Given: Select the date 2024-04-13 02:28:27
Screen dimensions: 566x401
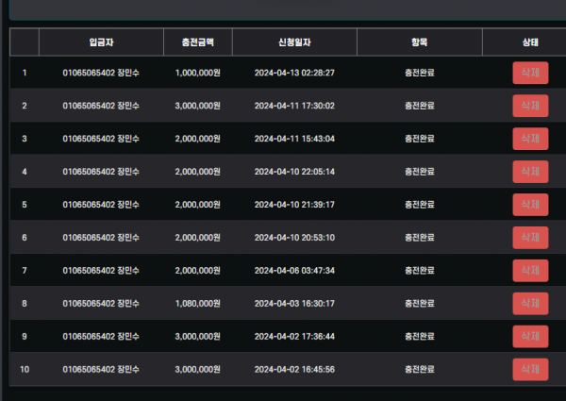Looking at the screenshot, I should tap(294, 73).
